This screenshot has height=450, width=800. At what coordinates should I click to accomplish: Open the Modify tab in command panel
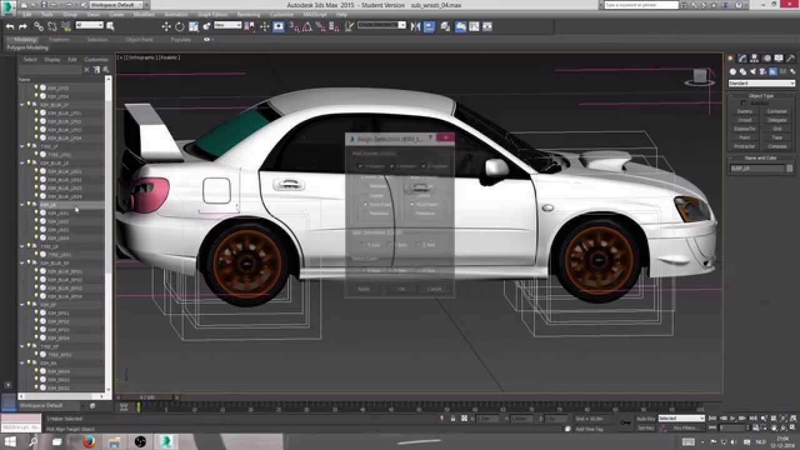tap(742, 58)
